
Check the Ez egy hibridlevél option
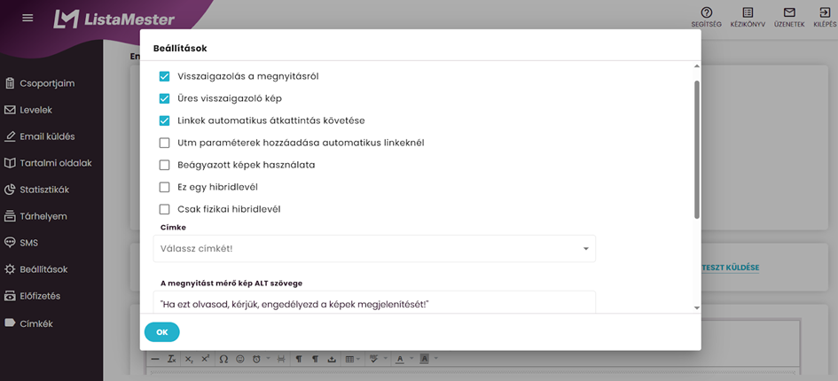(x=164, y=187)
